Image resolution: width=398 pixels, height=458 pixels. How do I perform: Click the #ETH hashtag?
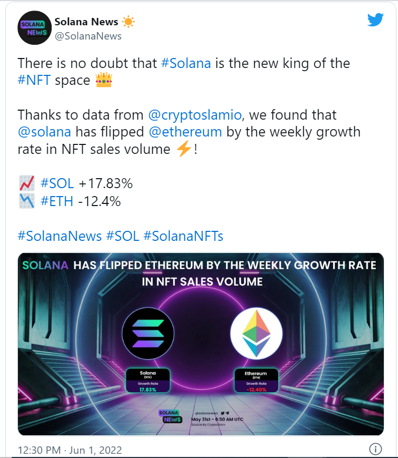[x=57, y=201]
